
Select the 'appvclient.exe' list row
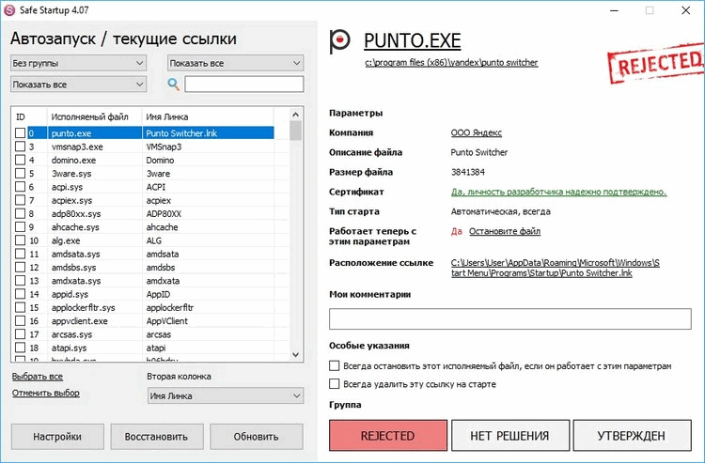point(144,321)
